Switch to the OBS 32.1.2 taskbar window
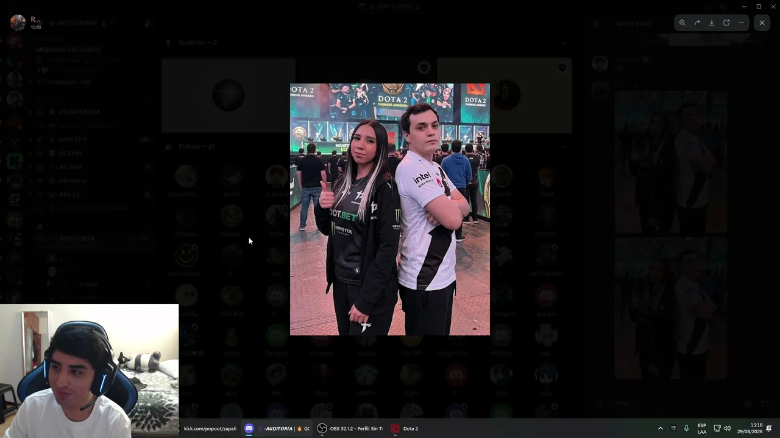 pos(350,428)
